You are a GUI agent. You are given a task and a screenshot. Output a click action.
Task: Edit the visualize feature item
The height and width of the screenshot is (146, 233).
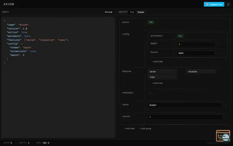tap(201, 72)
